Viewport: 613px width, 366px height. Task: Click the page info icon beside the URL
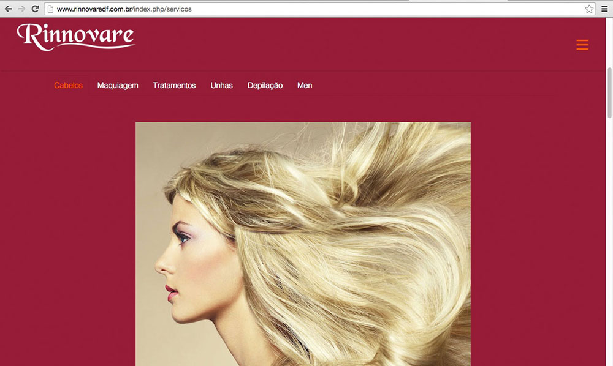click(51, 9)
